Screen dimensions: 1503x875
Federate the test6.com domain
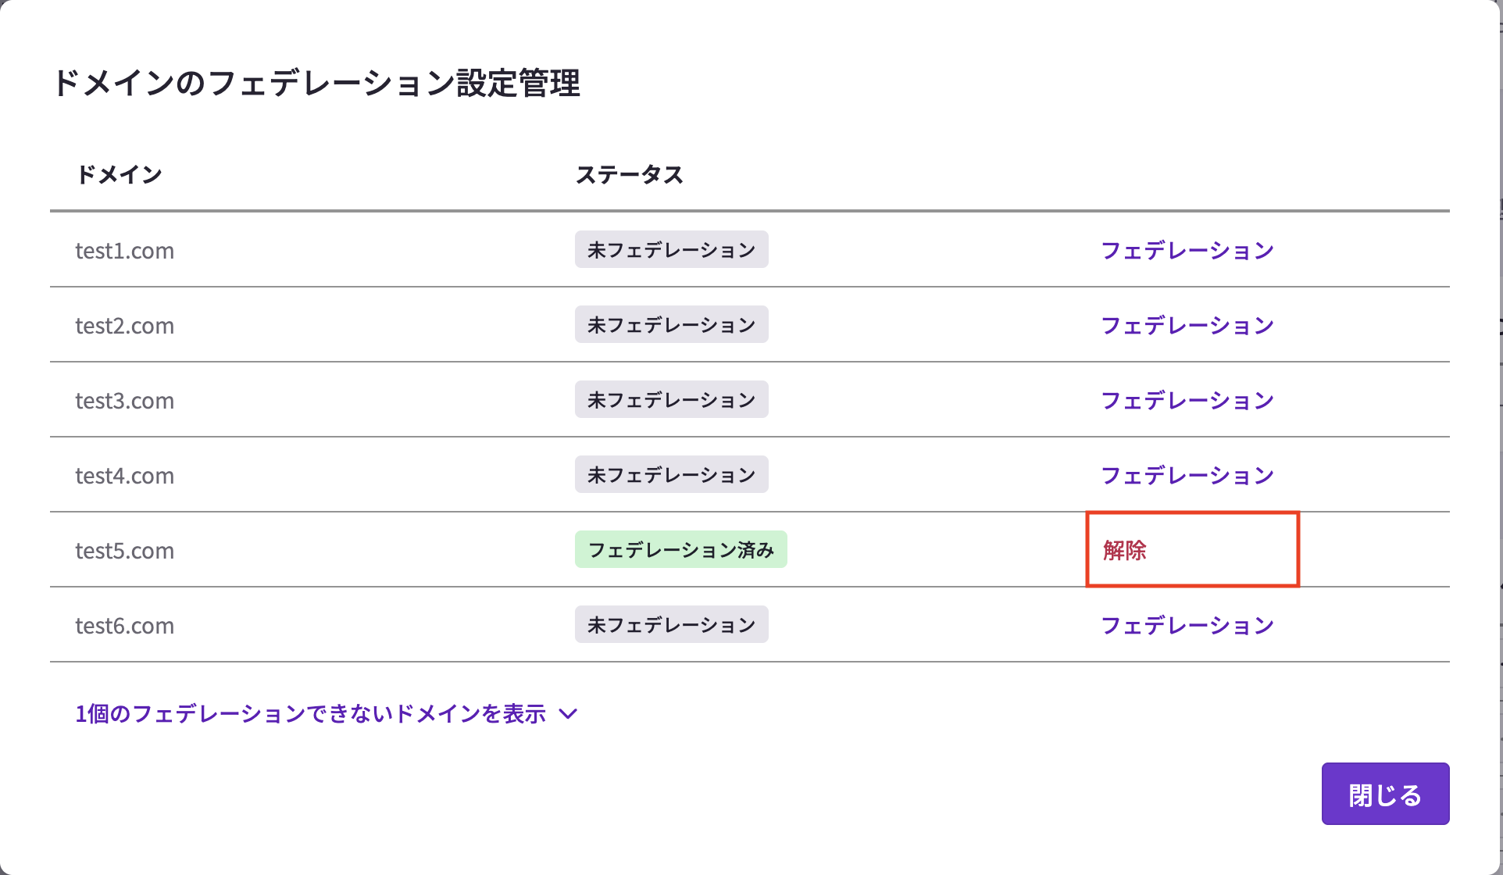(x=1187, y=624)
